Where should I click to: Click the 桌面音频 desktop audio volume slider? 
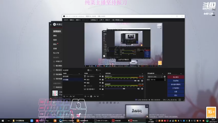[121, 89]
